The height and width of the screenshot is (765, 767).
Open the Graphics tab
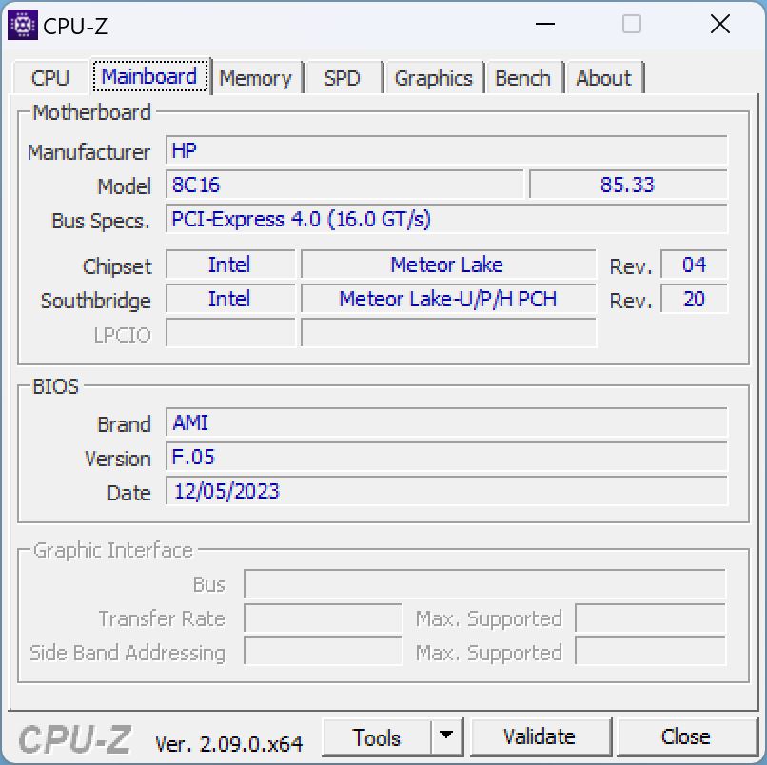pyautogui.click(x=433, y=78)
